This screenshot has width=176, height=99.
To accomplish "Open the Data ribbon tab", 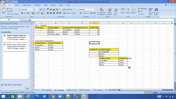I will tap(46, 5).
